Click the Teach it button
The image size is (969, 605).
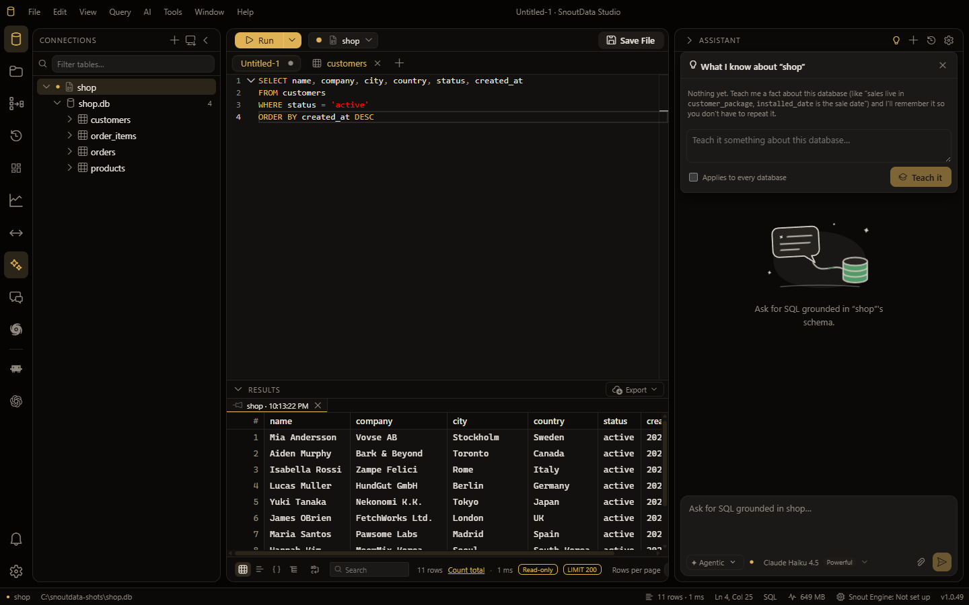point(921,177)
